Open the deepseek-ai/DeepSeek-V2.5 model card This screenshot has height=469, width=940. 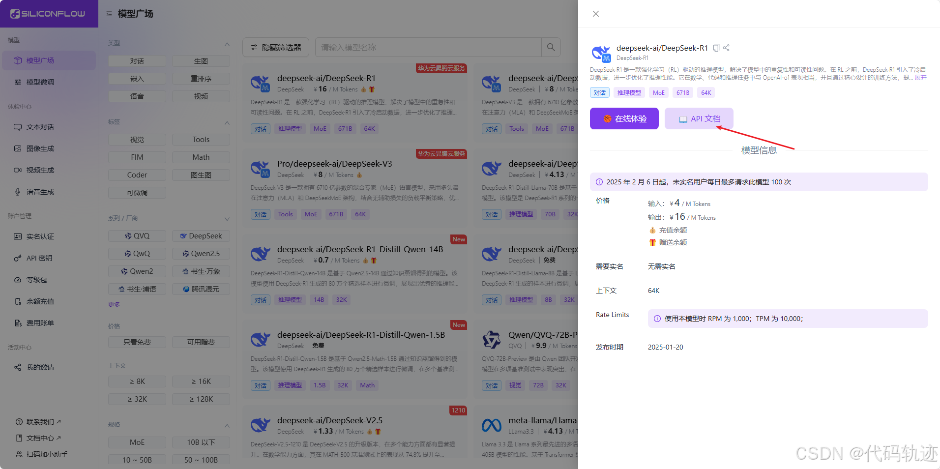[354, 432]
